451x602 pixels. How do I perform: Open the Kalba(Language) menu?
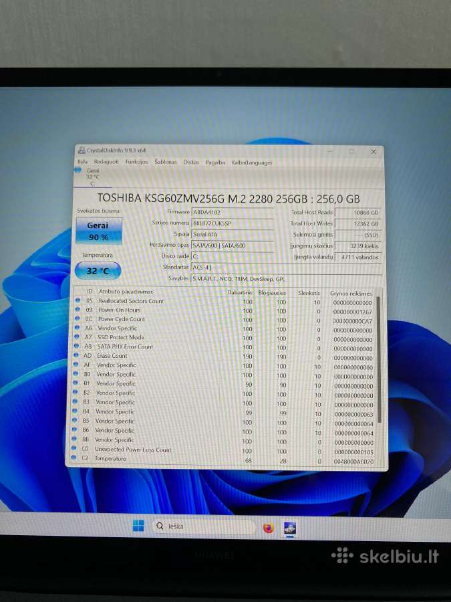coord(252,163)
